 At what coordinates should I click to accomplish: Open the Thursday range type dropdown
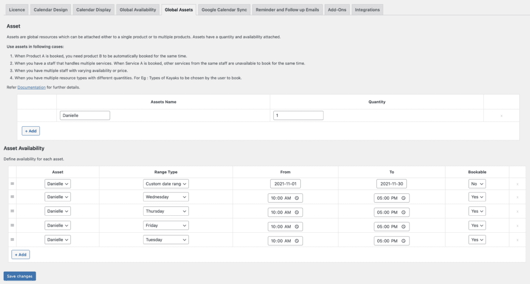click(x=166, y=211)
